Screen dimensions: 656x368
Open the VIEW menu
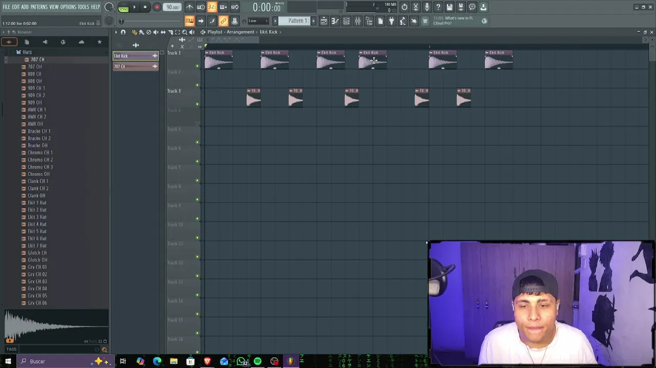54,7
